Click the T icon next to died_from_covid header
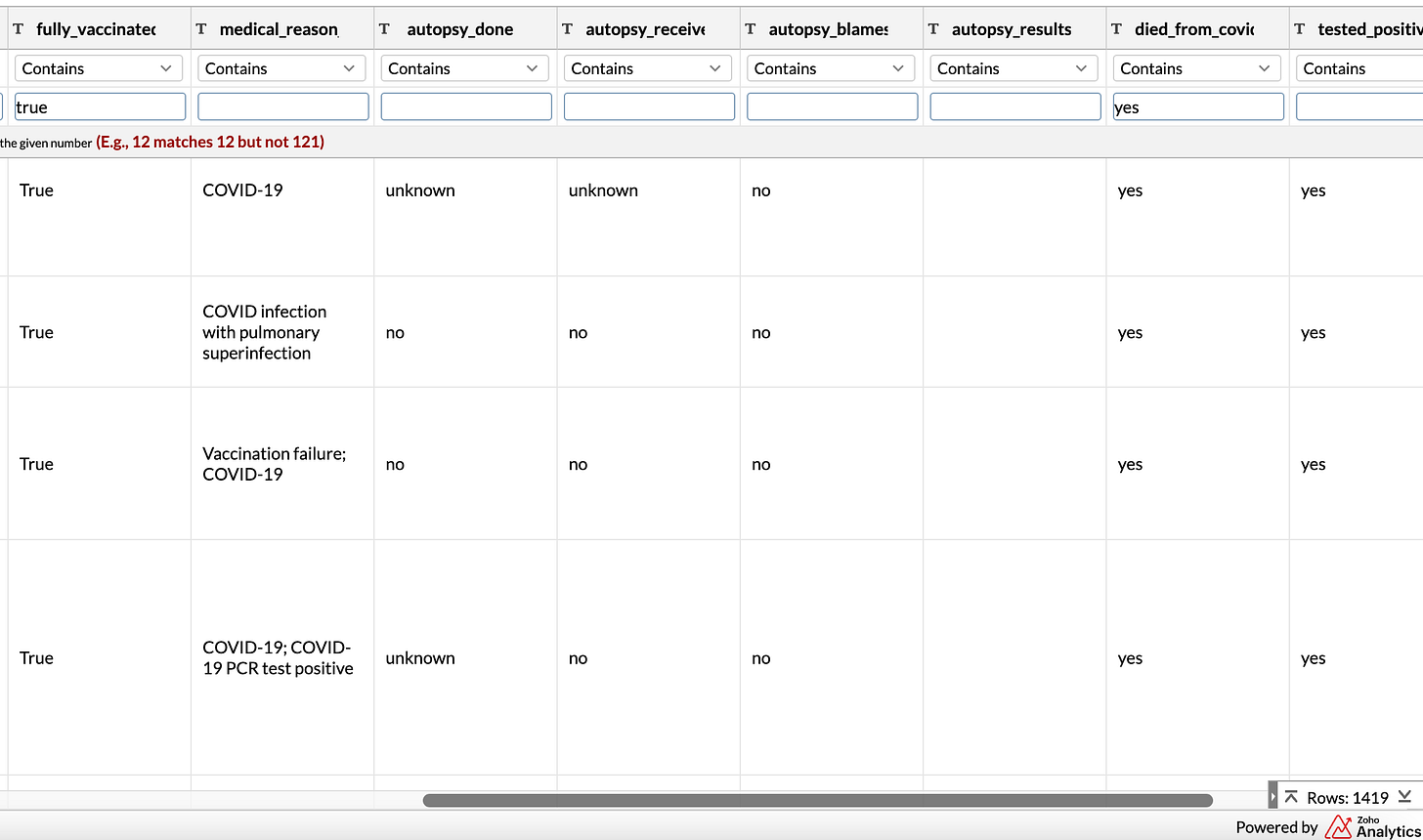This screenshot has width=1423, height=840. [x=1116, y=29]
